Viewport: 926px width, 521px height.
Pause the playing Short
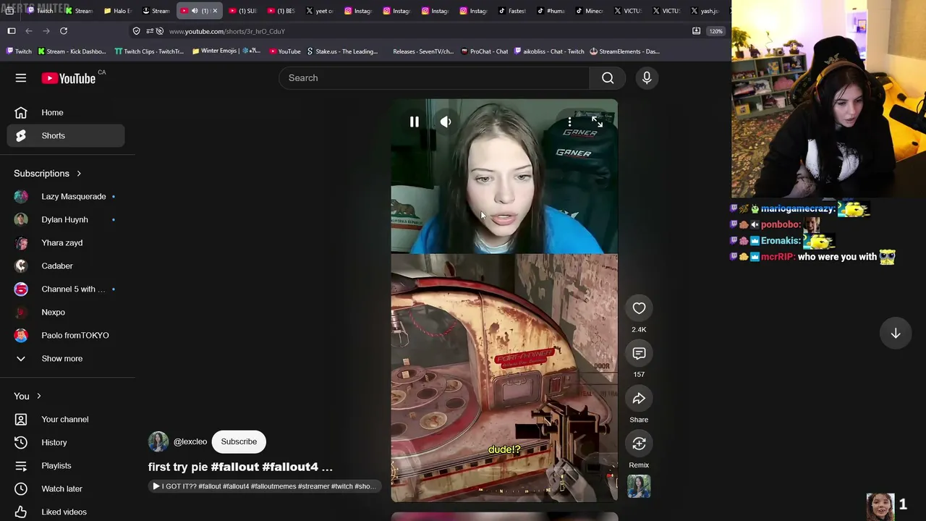[x=415, y=122]
